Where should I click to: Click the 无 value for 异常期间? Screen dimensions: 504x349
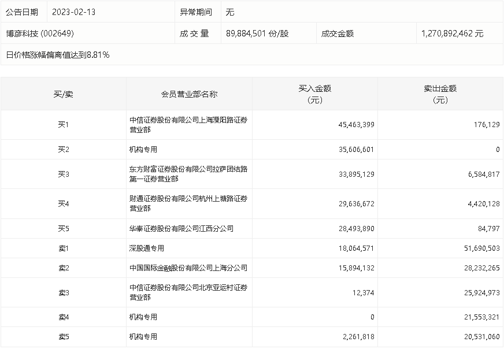coord(230,12)
